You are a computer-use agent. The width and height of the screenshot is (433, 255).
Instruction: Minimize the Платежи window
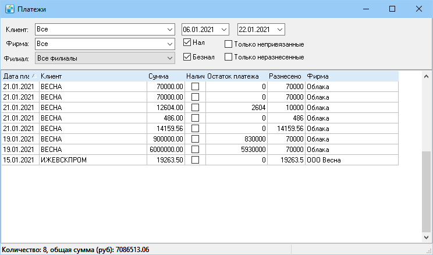366,9
